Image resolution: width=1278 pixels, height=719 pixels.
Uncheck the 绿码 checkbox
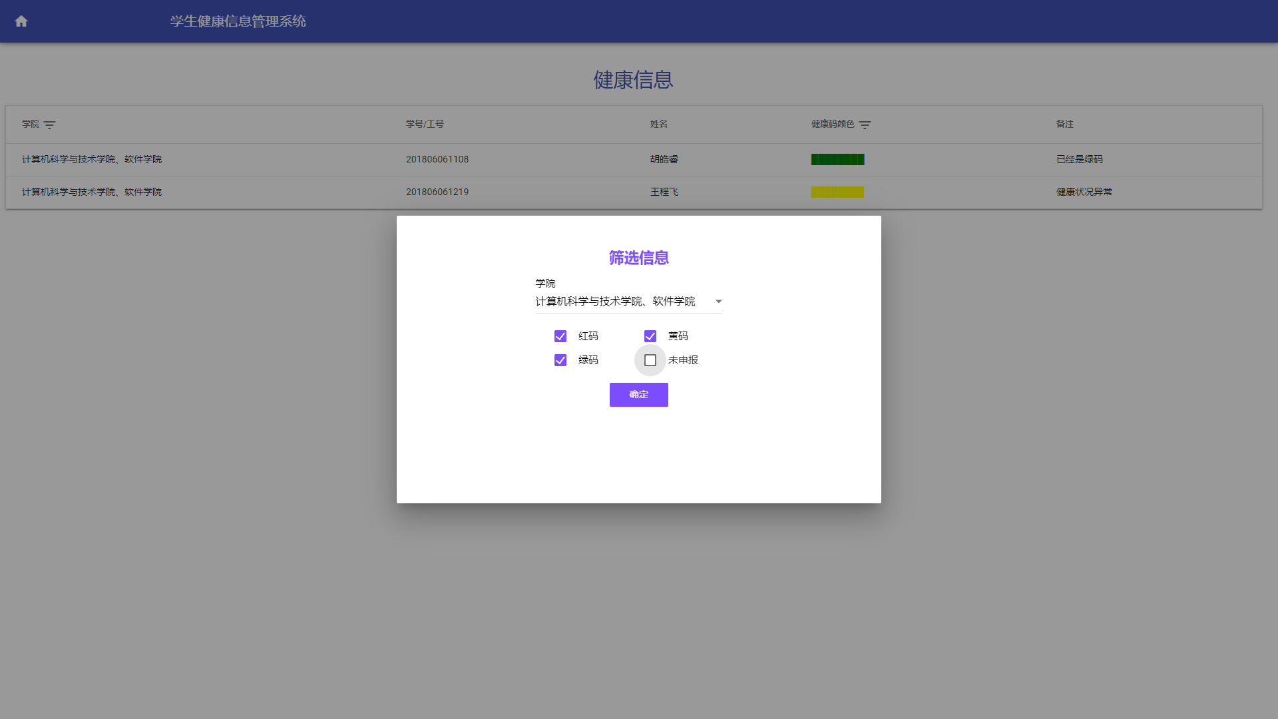tap(560, 360)
